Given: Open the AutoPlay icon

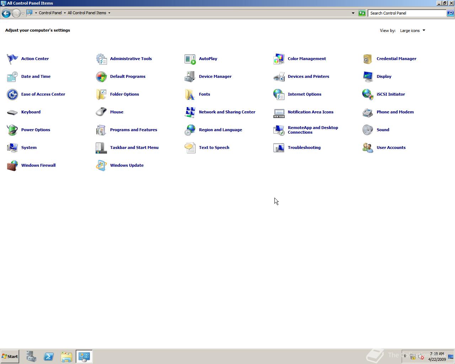Looking at the screenshot, I should 190,59.
